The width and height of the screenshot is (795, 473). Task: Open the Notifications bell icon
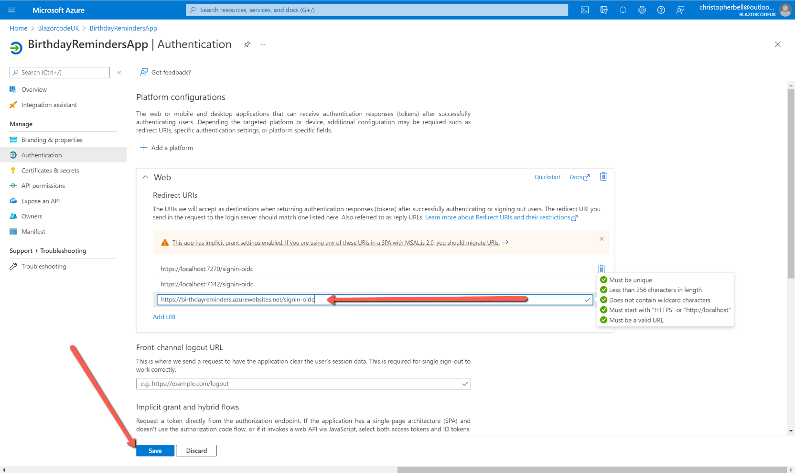tap(623, 10)
